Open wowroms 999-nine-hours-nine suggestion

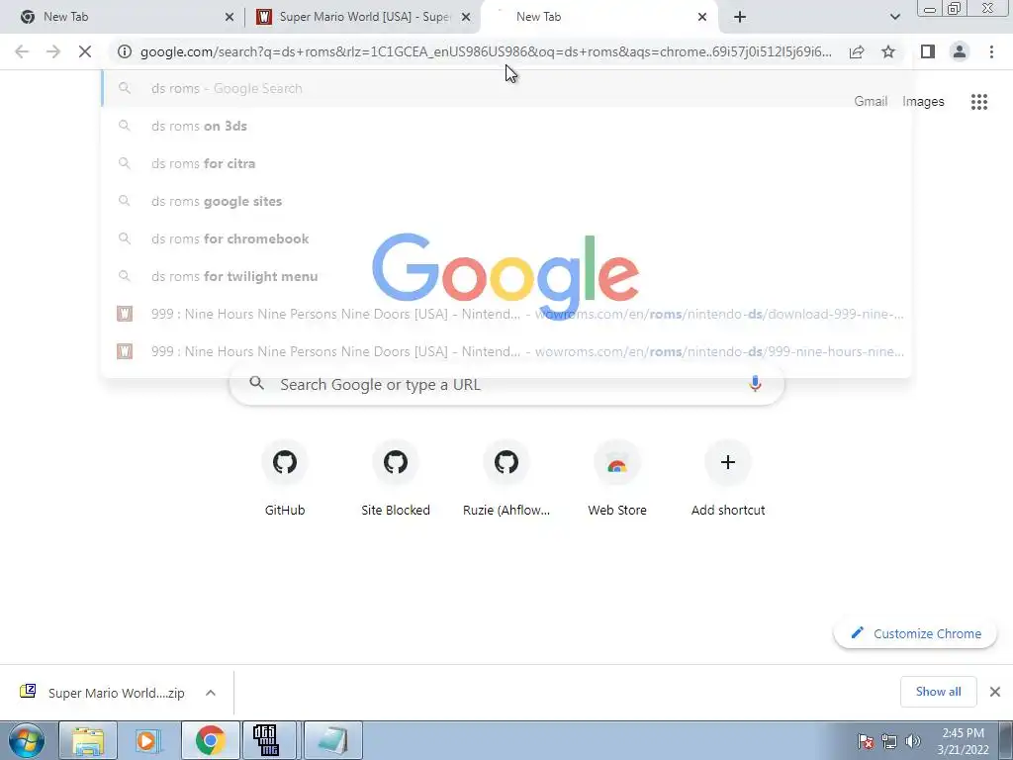[x=506, y=351]
